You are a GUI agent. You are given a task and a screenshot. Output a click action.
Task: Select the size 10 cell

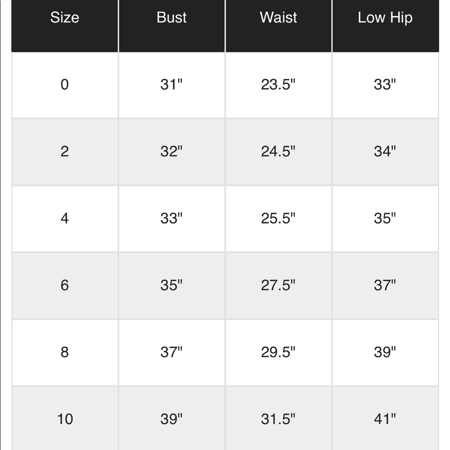(65, 419)
